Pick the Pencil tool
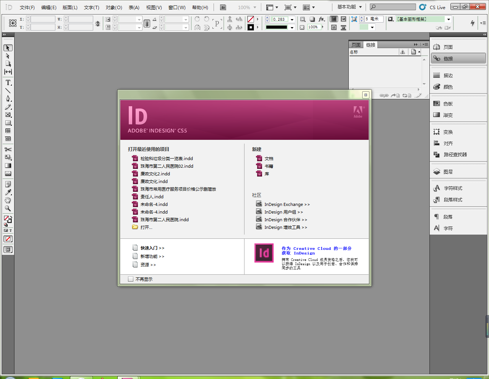 pos(8,107)
